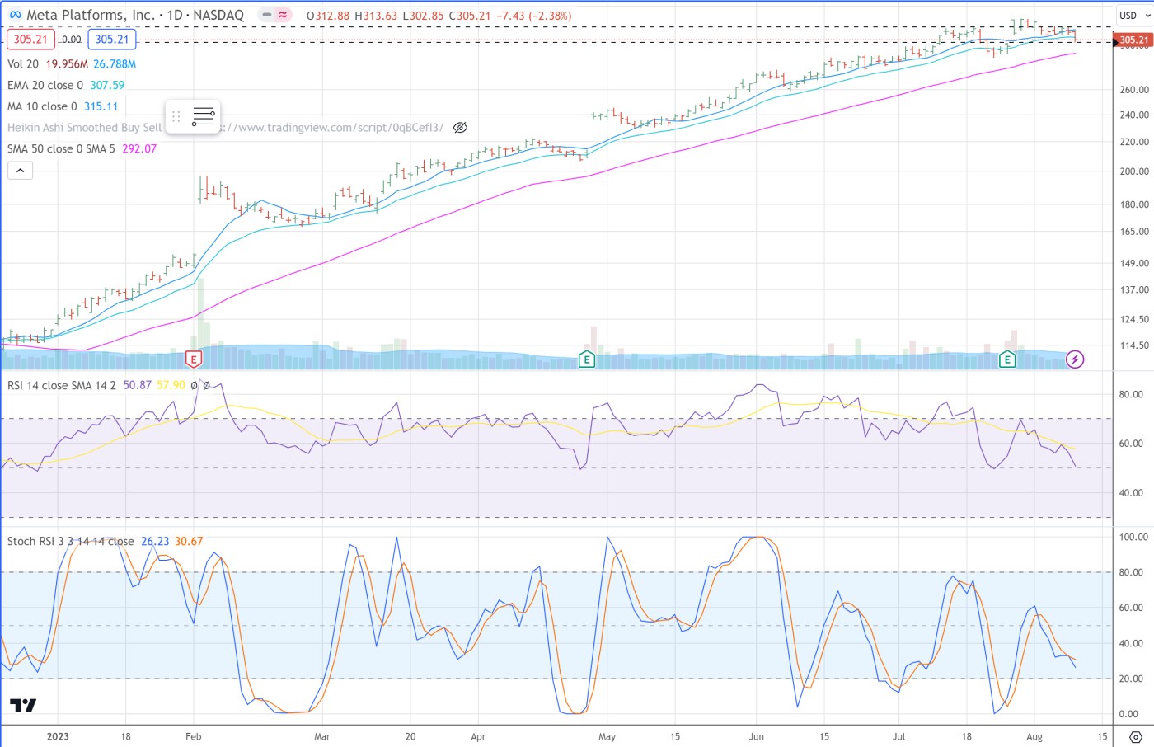Click the pink approximate-sign data mode icon
Image resolution: width=1154 pixels, height=747 pixels.
284,15
